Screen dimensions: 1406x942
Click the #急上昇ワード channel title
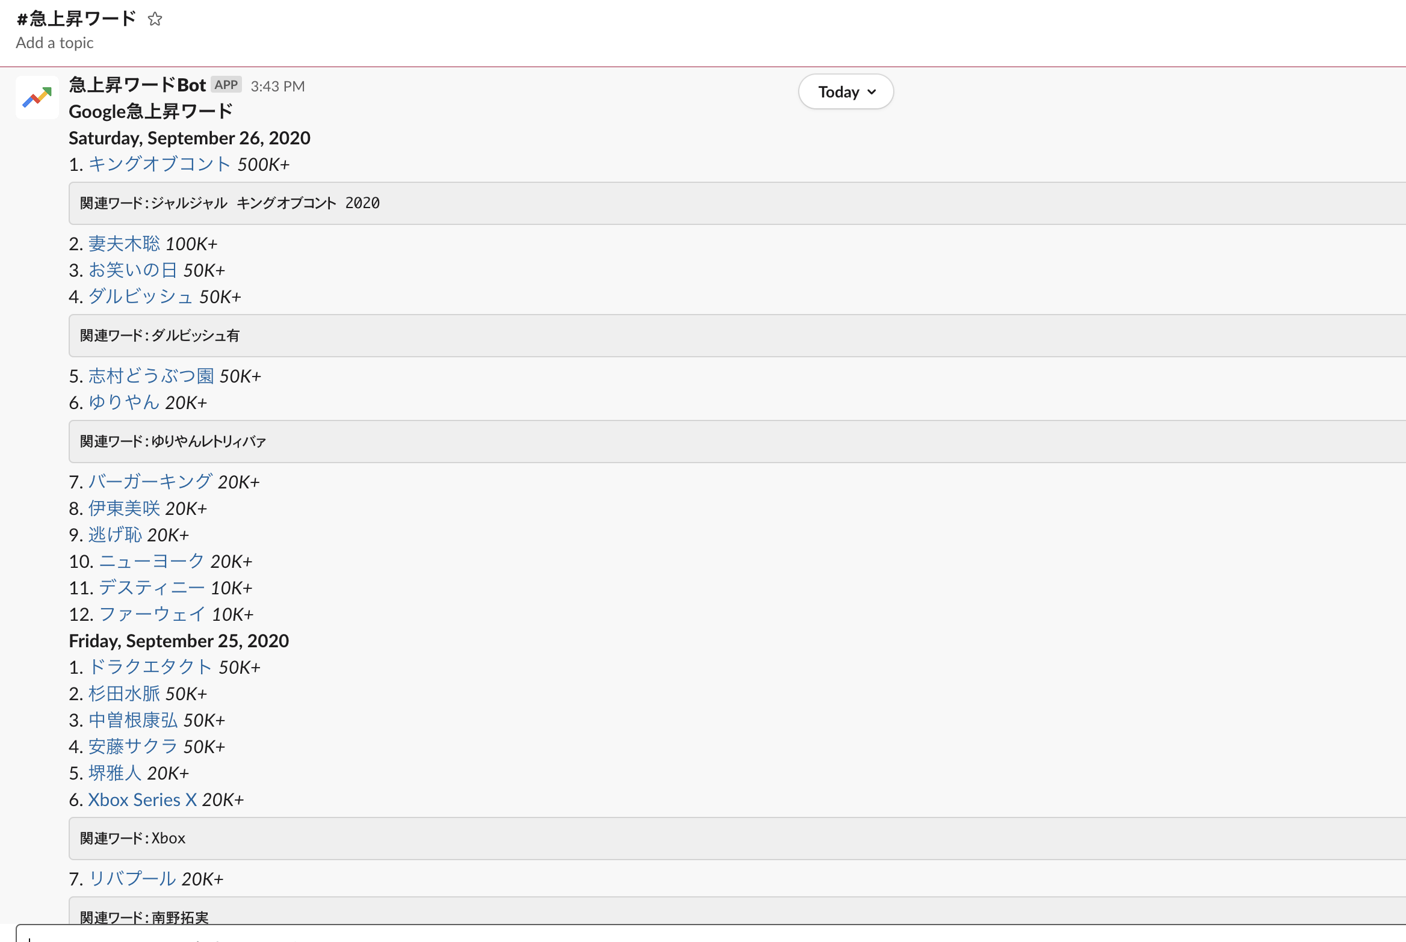point(76,19)
